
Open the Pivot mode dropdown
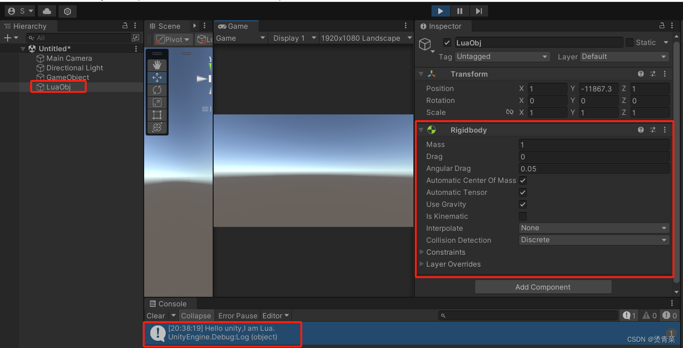tap(173, 40)
